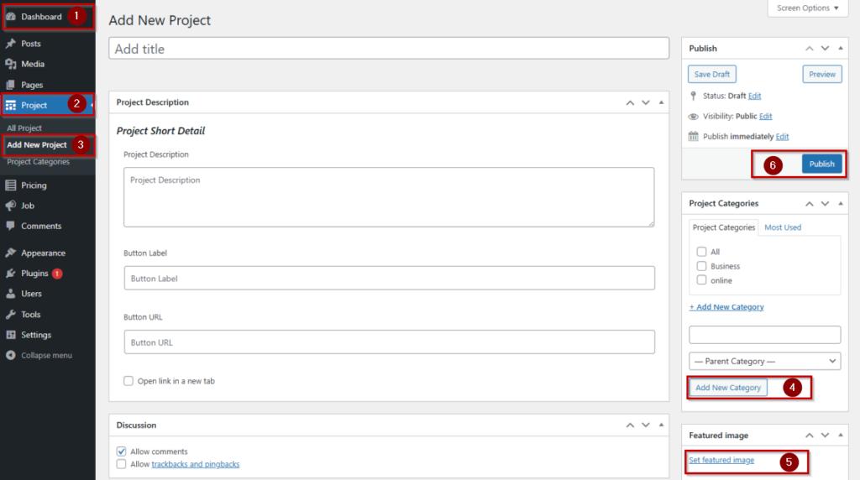This screenshot has width=860, height=480.
Task: Click the Users icon in sidebar
Action: 10,294
